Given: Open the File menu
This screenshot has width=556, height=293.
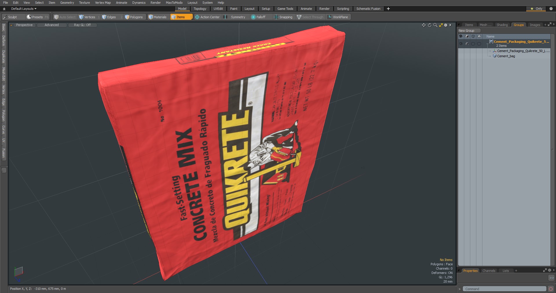Looking at the screenshot, I should point(6,3).
